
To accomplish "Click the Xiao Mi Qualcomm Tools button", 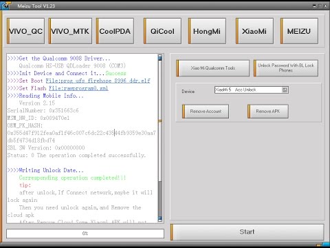I will click(x=213, y=68).
